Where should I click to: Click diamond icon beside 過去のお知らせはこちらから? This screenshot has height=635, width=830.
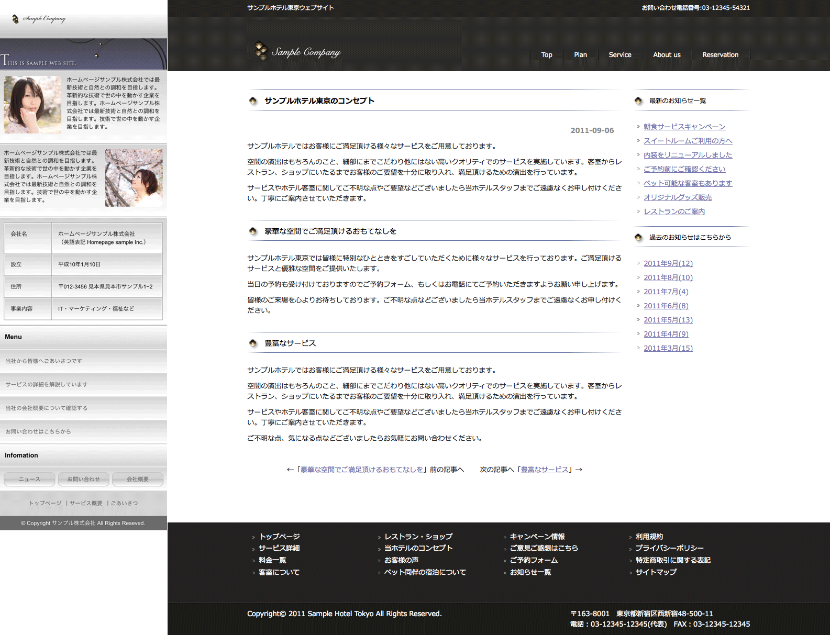638,238
